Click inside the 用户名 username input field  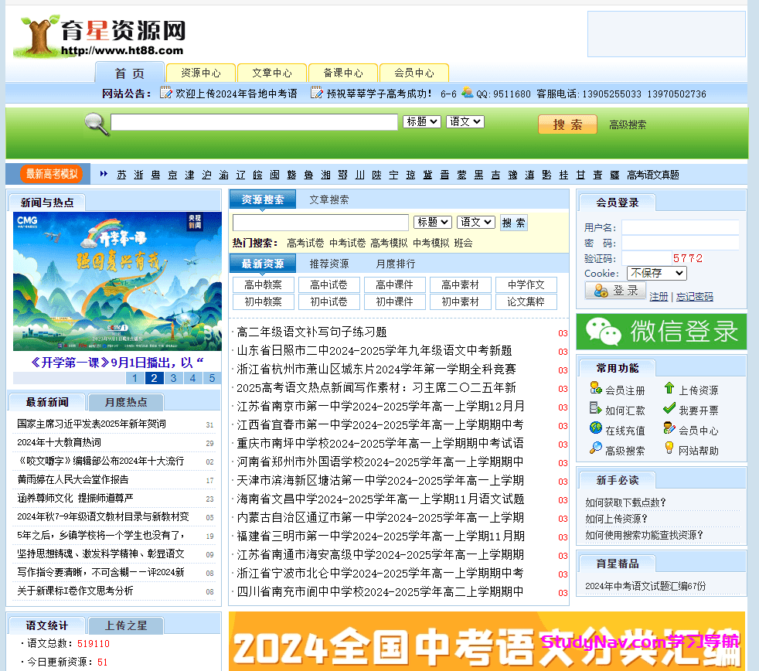[680, 227]
